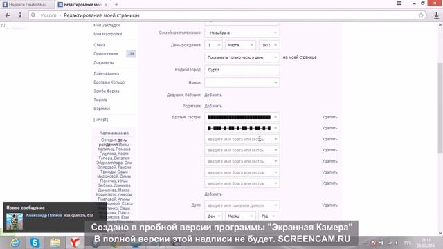Click the Yandex 'Я' home icon
This screenshot has width=443, height=249.
click(x=20, y=15)
